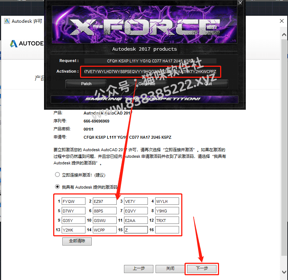
Task: Click the Generate button in X-Force
Action: 147,84
